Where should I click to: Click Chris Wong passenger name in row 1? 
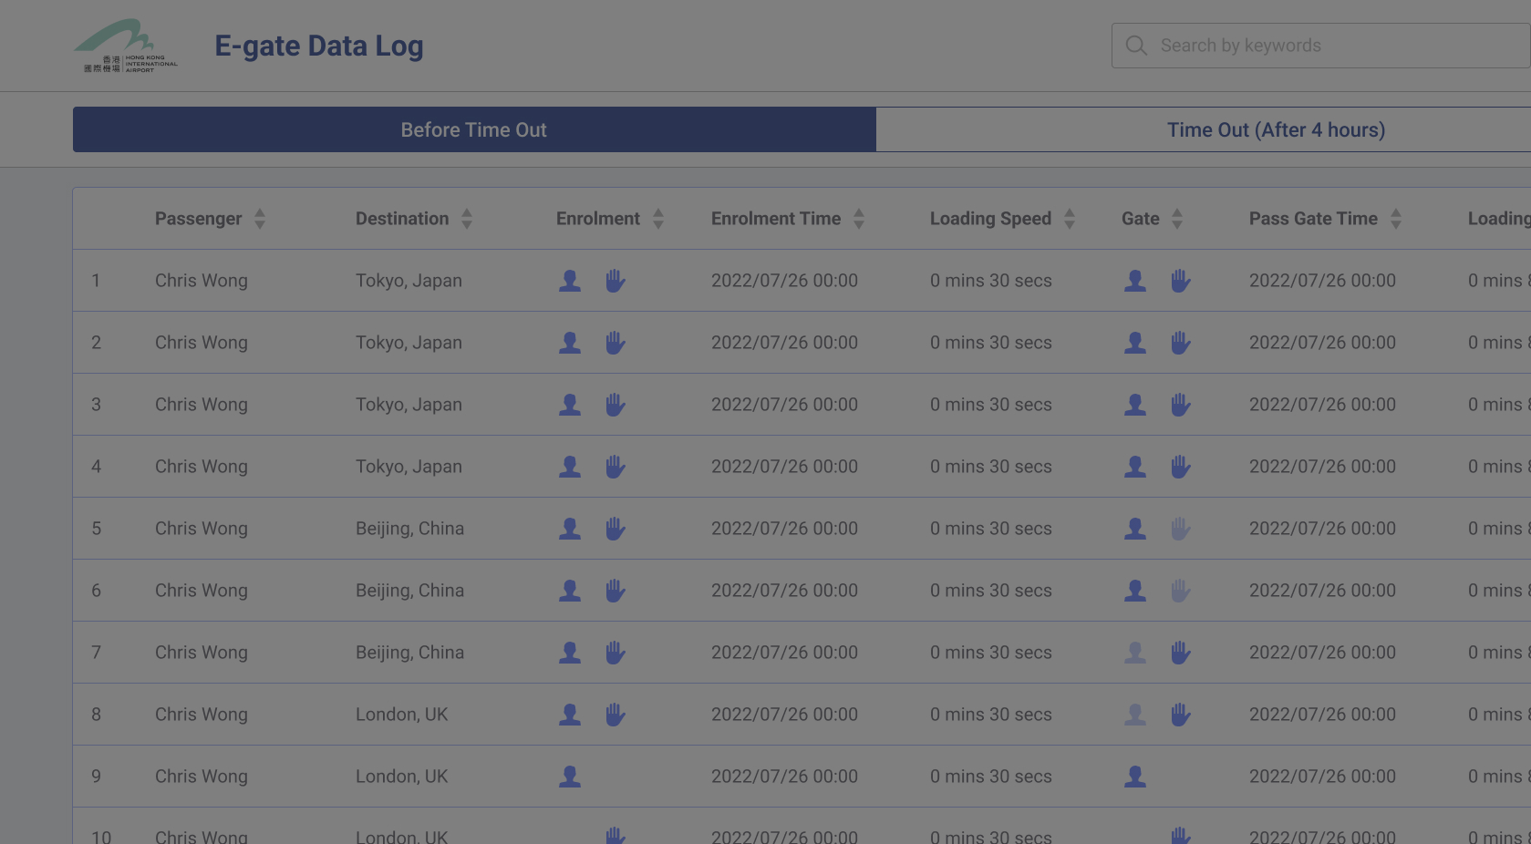[x=202, y=281]
